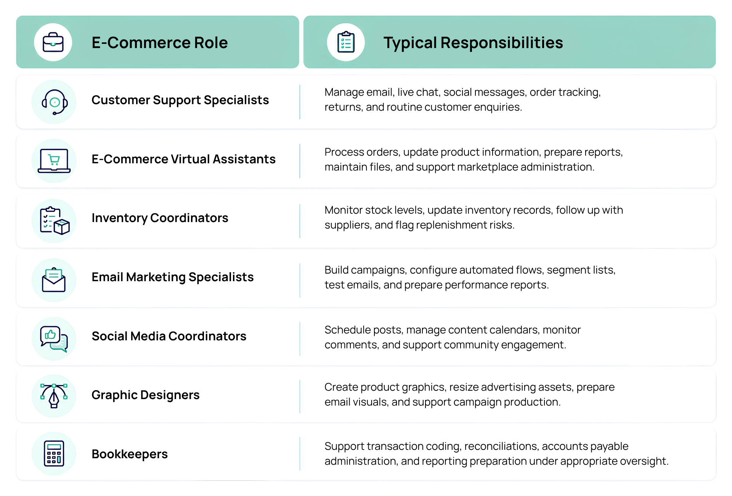Click Inventory Coordinators role title

(160, 218)
